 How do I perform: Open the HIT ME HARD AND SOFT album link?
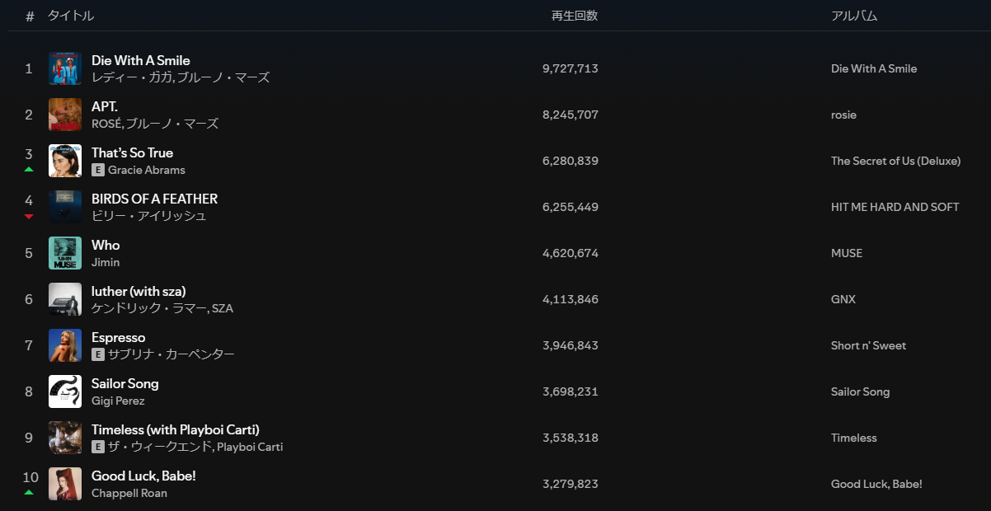point(895,207)
